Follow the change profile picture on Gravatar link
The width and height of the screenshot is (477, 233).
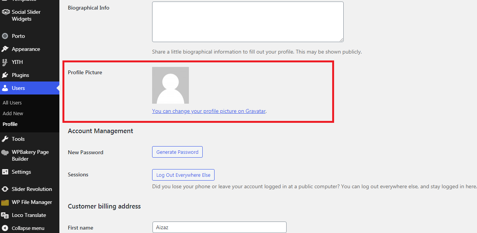[209, 111]
